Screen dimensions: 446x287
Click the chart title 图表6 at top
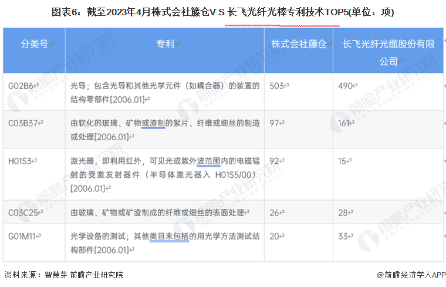[x=222, y=11]
